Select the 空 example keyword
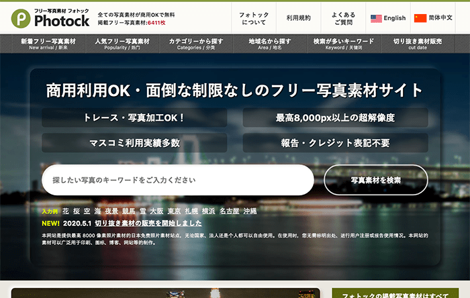The width and height of the screenshot is (470, 298). pos(87,211)
